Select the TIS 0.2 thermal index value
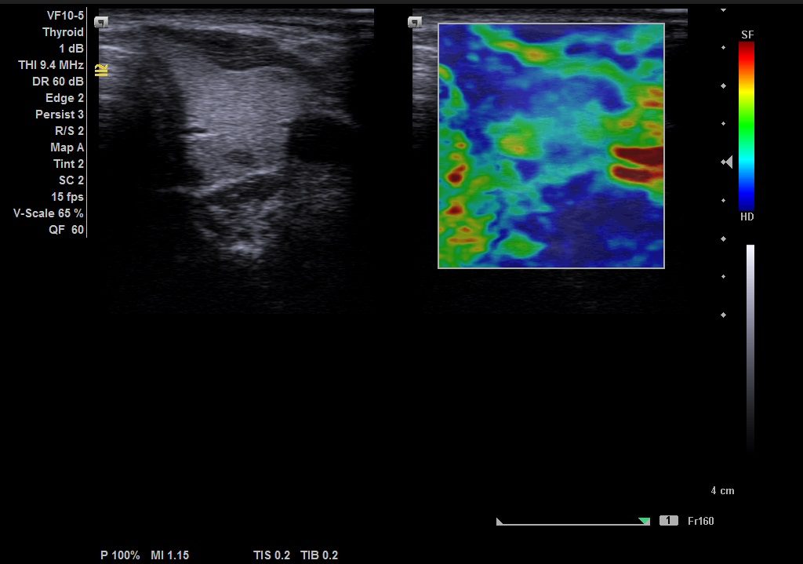This screenshot has width=803, height=564. [x=272, y=555]
